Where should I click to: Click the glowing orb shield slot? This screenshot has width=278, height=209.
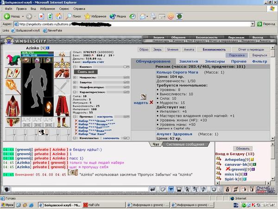click(48, 107)
